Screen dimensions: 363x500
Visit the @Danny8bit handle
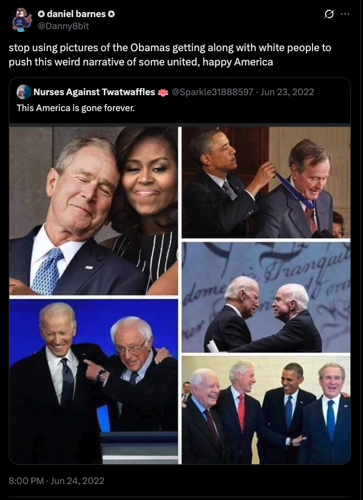tap(63, 26)
